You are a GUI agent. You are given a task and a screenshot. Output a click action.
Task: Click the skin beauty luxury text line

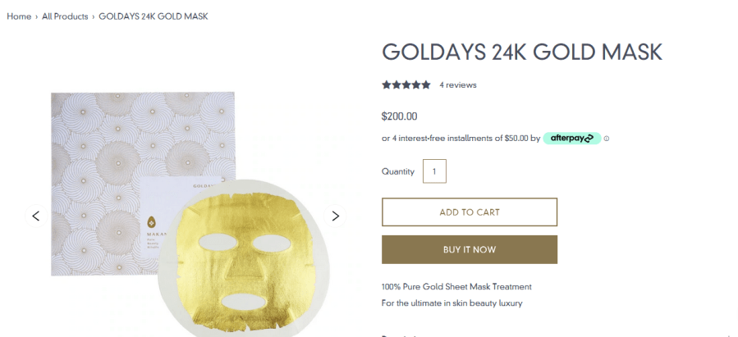[x=452, y=303]
